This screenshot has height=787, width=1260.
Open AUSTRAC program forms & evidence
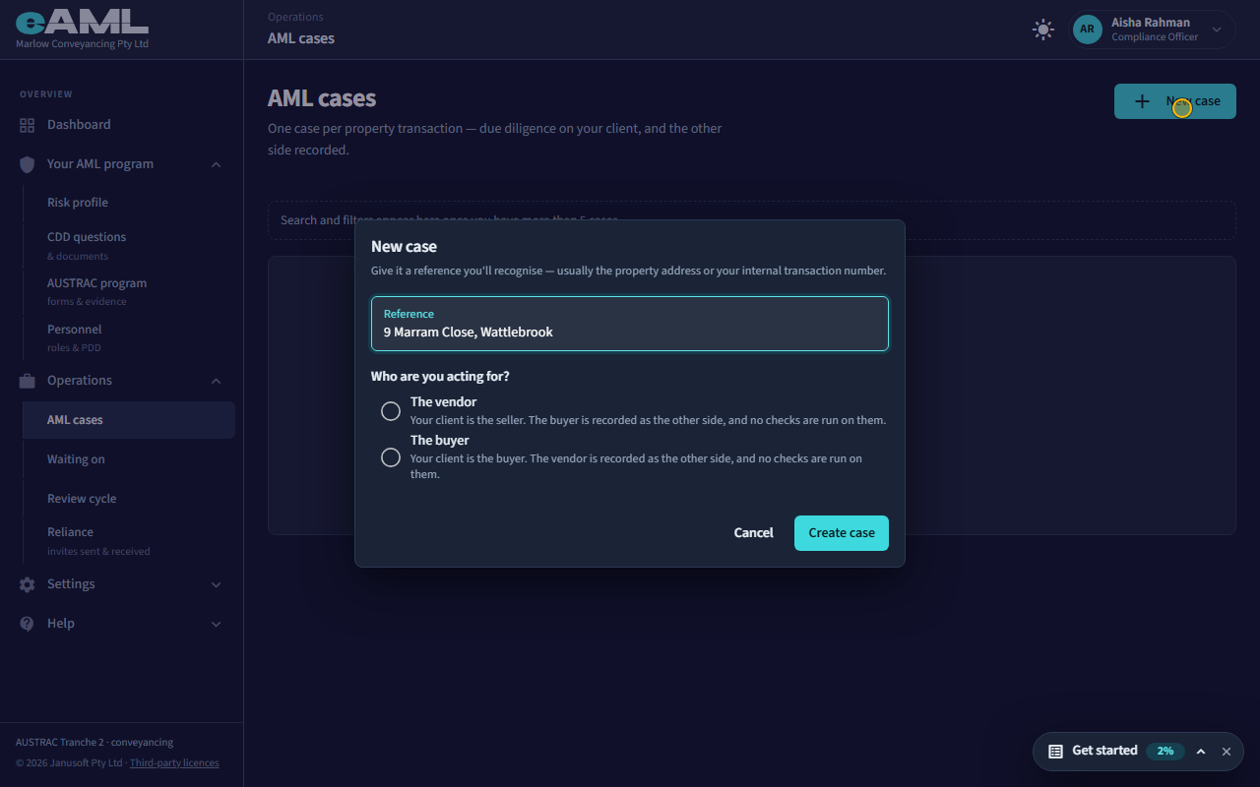tap(128, 291)
